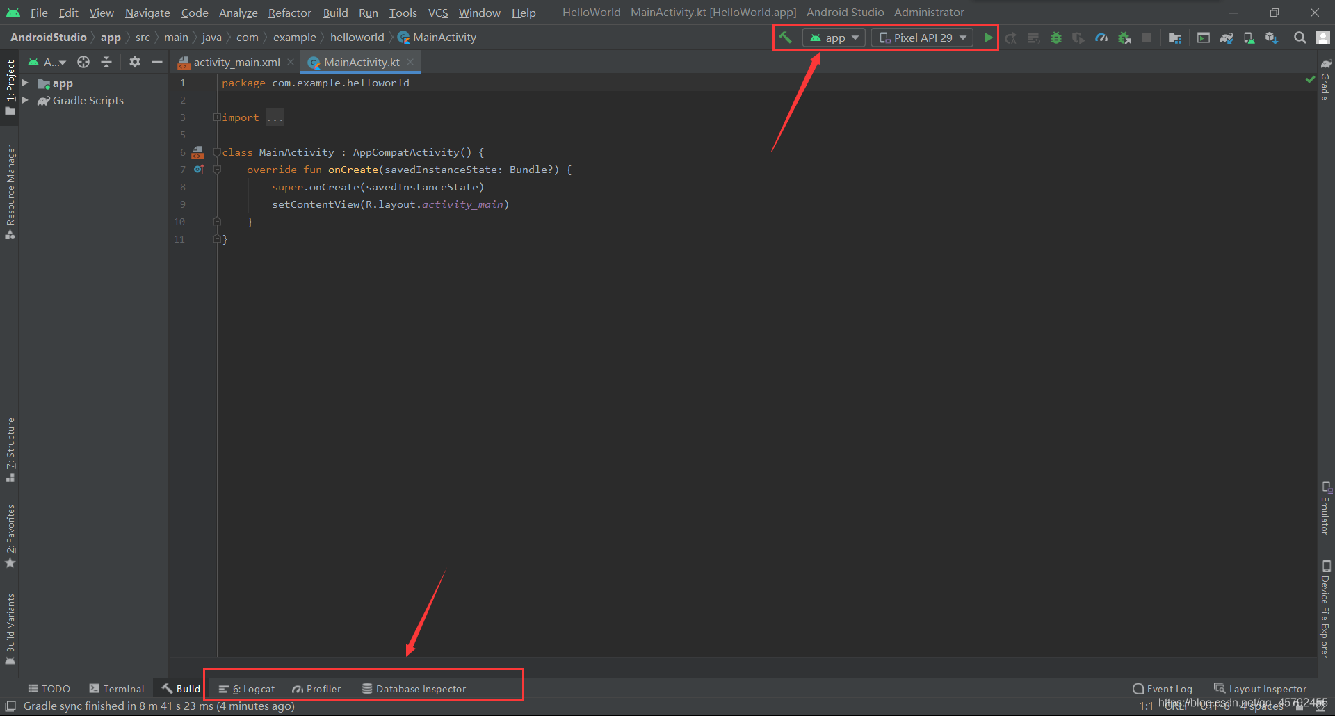Open the Event Log
Screen dimensions: 1335x716
coord(1163,689)
